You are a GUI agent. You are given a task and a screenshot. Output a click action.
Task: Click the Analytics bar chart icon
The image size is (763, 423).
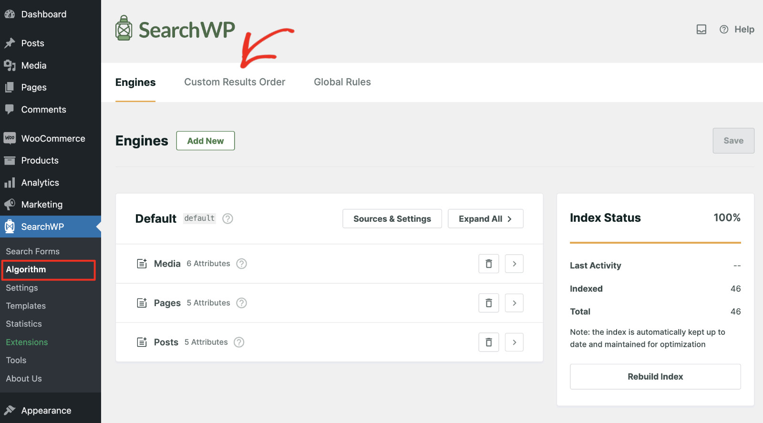[10, 183]
